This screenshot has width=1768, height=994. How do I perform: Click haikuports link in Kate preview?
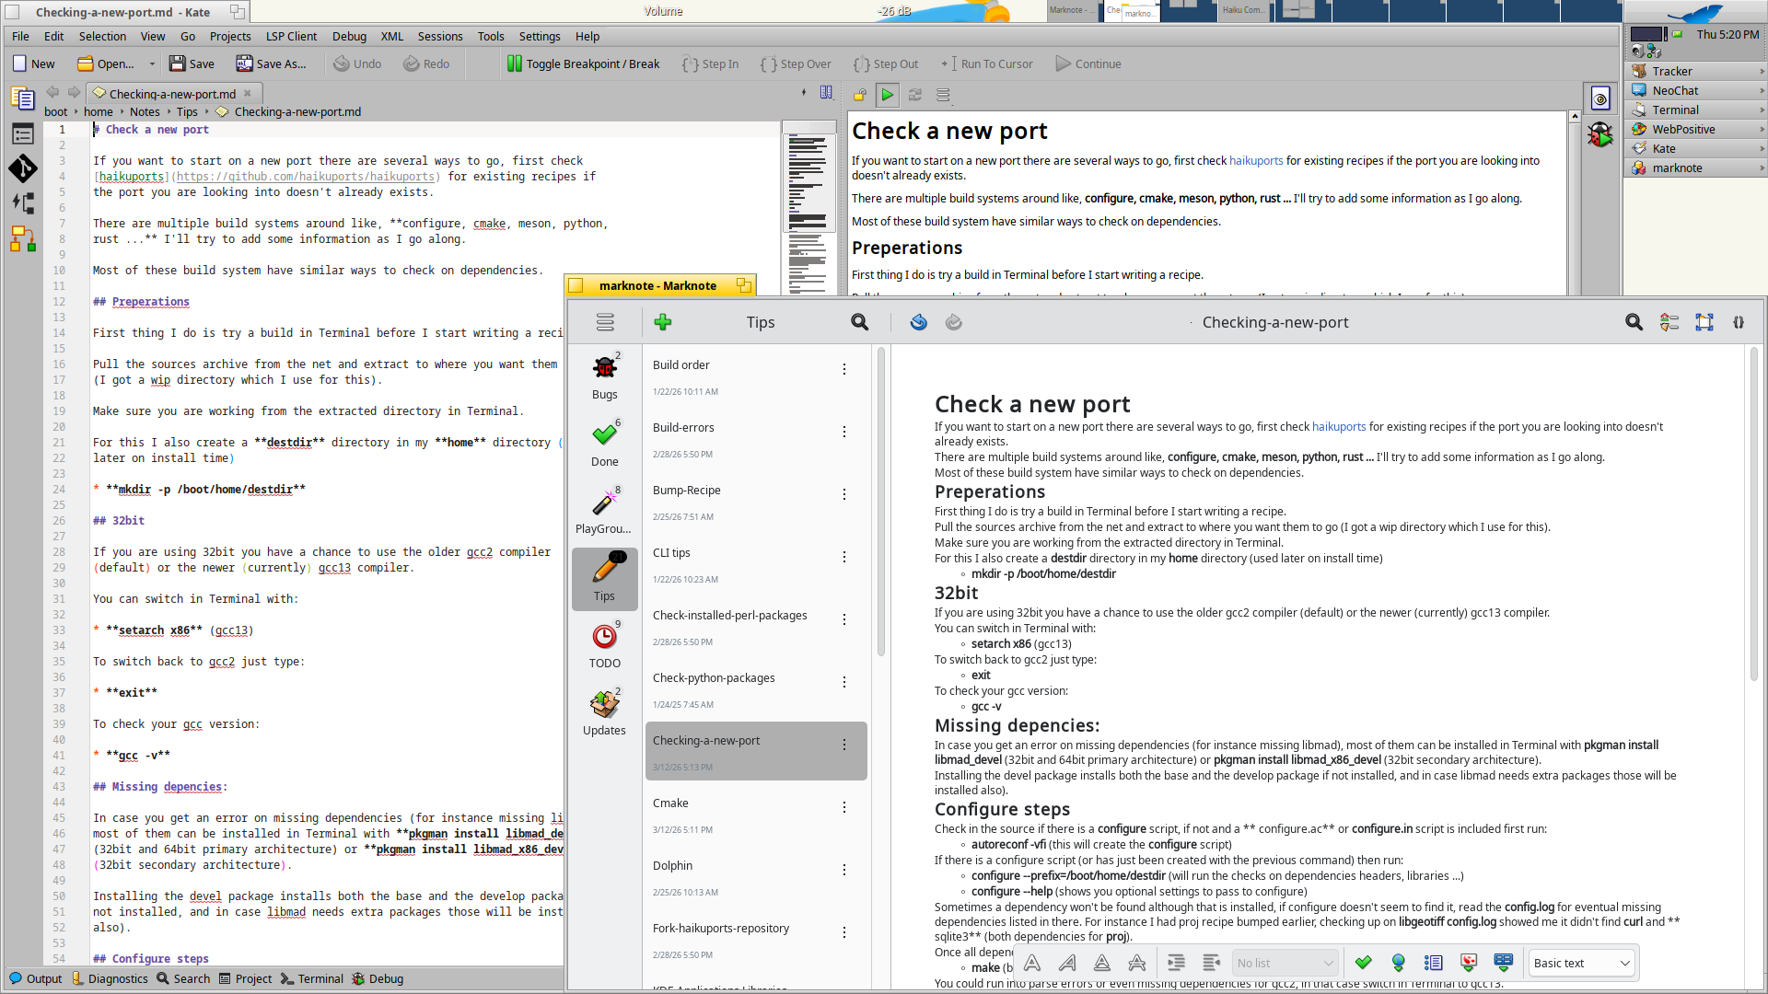click(x=1255, y=160)
